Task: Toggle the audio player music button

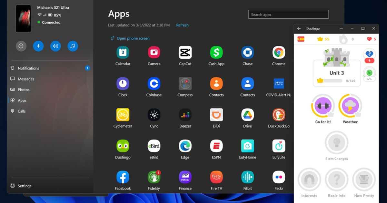Action: tap(73, 46)
